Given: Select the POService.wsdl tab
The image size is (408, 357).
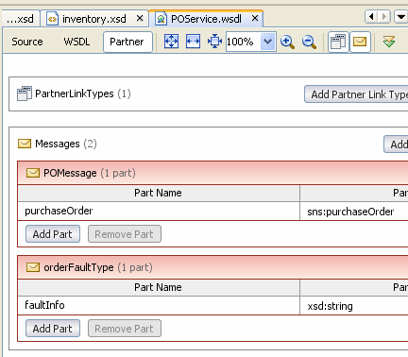Looking at the screenshot, I should coord(206,19).
